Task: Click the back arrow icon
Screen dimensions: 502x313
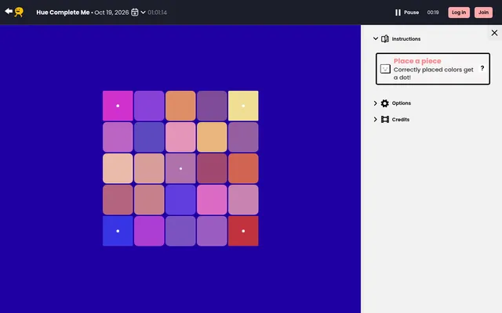Action: (x=9, y=12)
